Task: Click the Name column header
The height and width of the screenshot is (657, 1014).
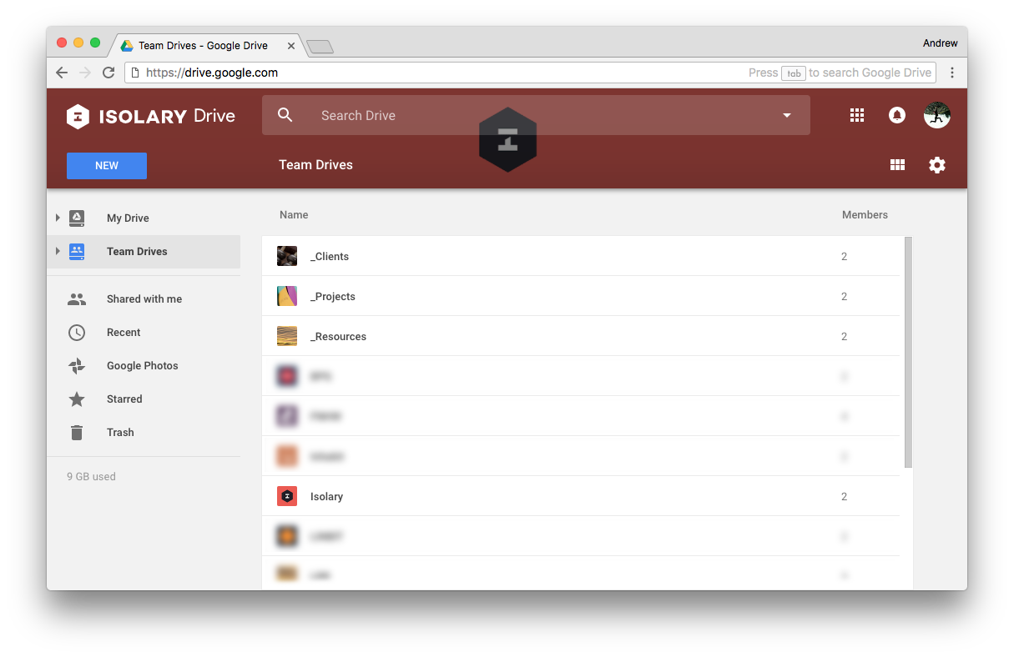Action: (x=294, y=215)
